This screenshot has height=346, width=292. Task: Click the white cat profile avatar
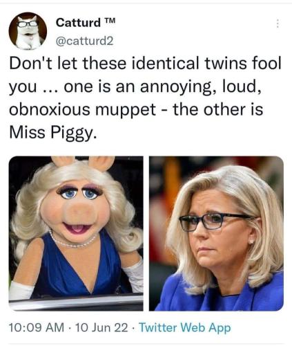[x=28, y=31]
